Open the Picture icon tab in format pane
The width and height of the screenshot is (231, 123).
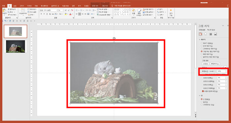pyautogui.click(x=216, y=34)
